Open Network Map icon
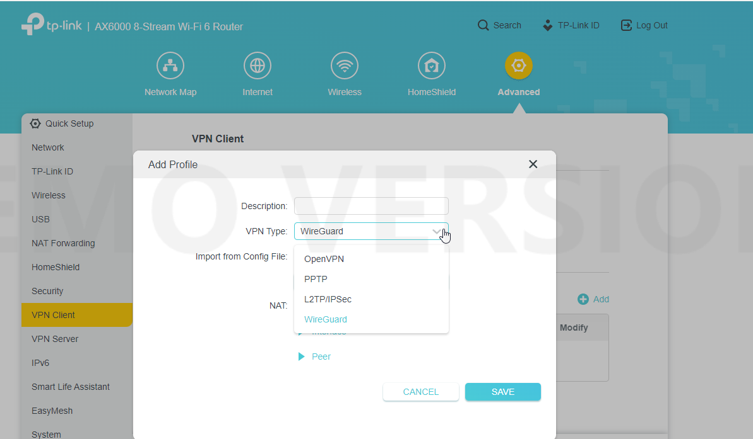 [x=170, y=66]
